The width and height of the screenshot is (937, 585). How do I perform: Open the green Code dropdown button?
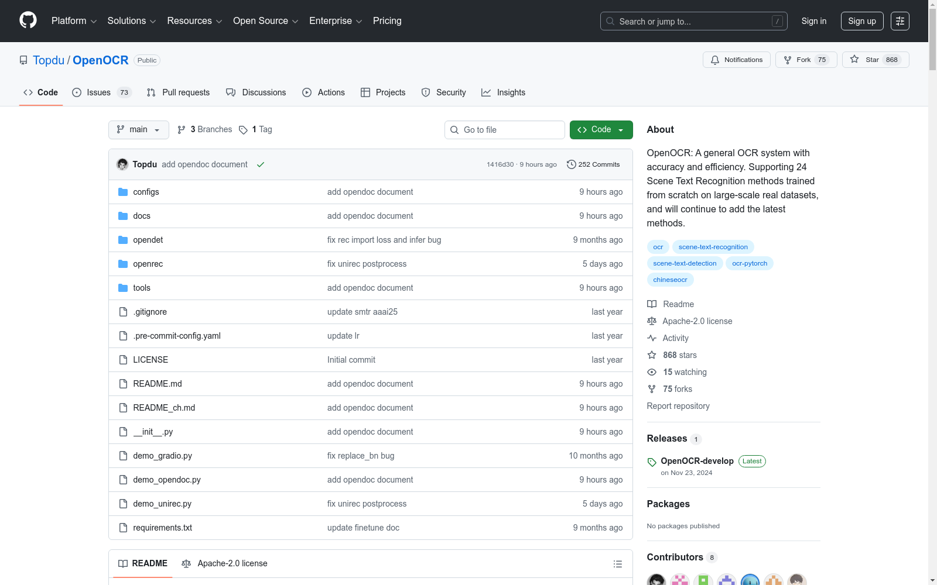coord(601,130)
